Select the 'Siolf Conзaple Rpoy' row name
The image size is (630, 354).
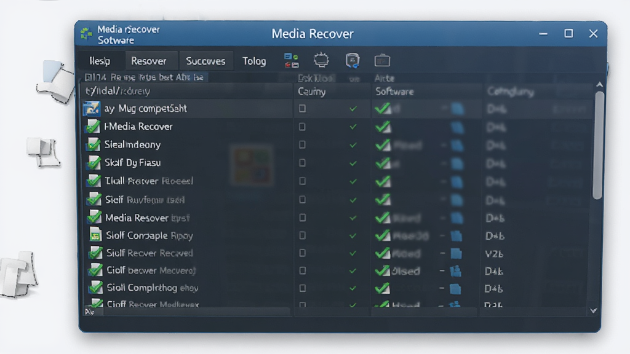(150, 235)
